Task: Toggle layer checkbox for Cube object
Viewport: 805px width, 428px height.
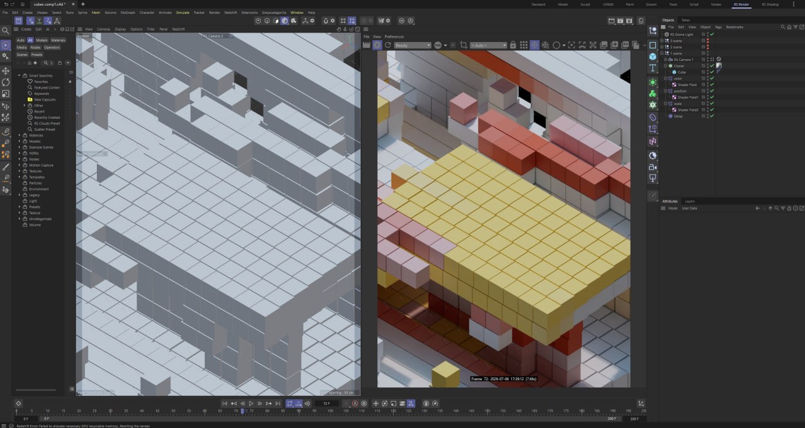Action: [703, 72]
